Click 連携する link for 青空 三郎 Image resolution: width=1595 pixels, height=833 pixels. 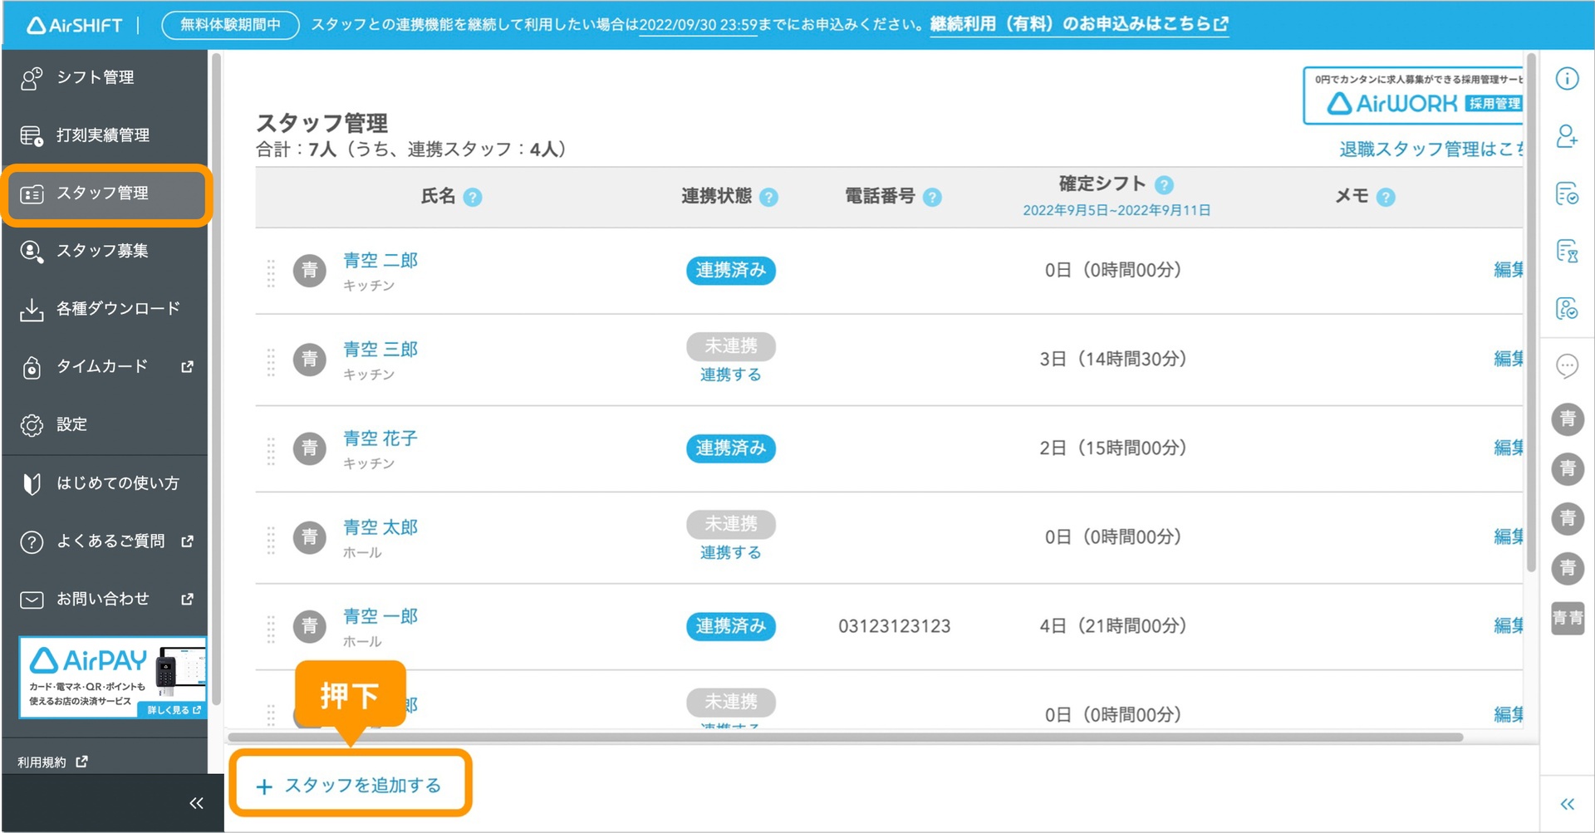730,375
